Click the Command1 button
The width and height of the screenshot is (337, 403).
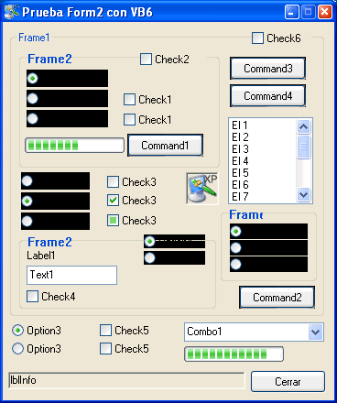click(x=165, y=146)
